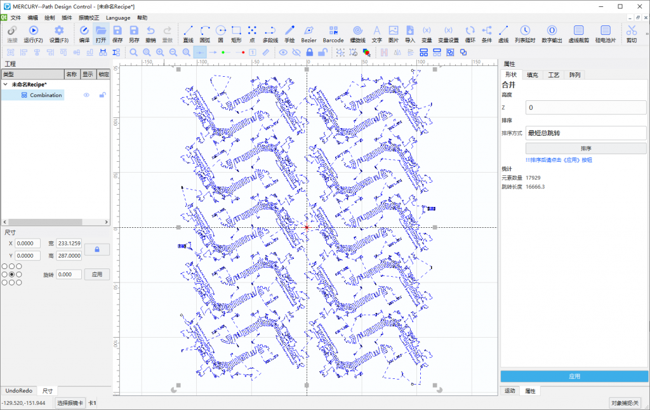Viewport: 650px width, 410px height.
Task: Click the 变量 variable icon
Action: click(427, 30)
